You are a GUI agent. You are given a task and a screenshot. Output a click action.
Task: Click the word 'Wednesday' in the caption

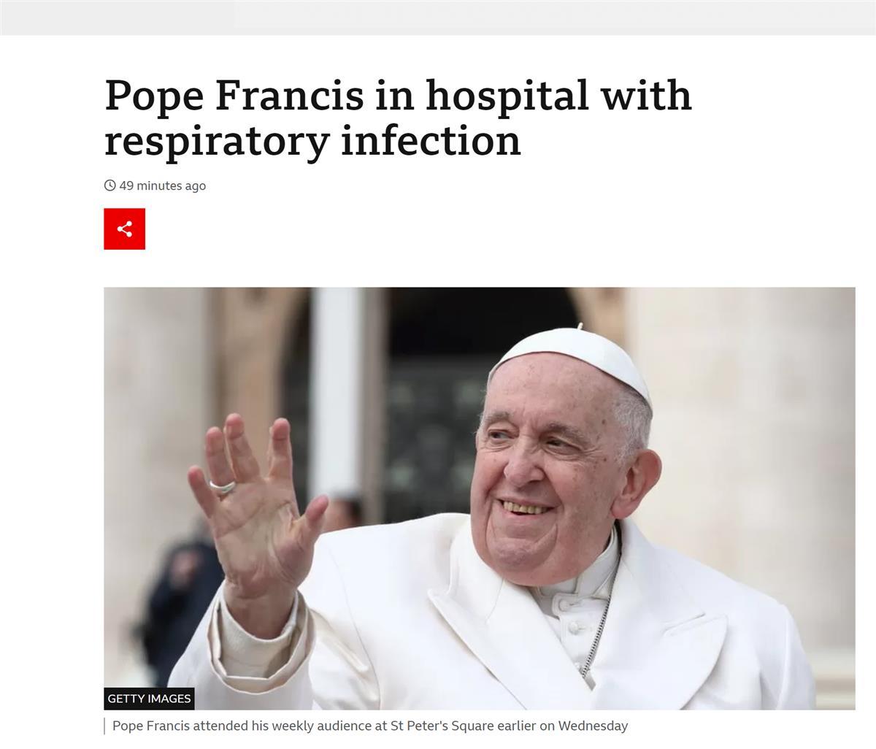[x=596, y=726]
